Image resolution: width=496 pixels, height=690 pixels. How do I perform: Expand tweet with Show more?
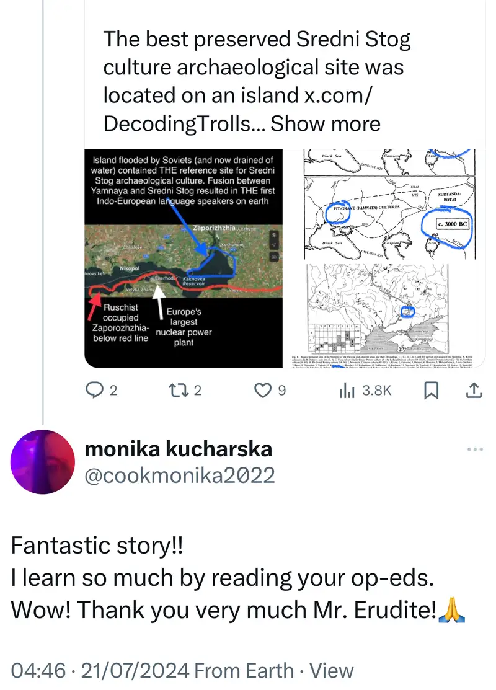click(326, 124)
